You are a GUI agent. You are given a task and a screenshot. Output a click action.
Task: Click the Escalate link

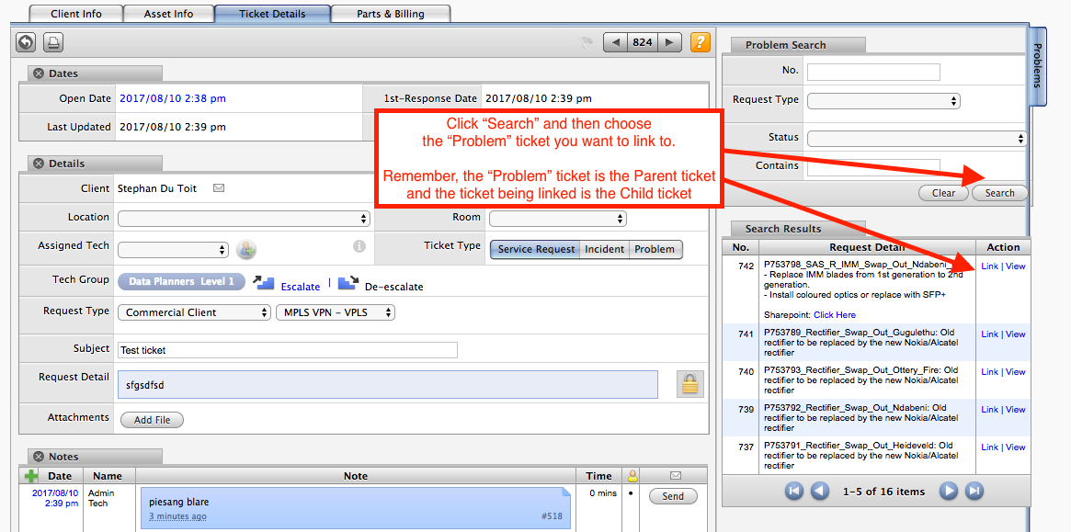pos(301,287)
